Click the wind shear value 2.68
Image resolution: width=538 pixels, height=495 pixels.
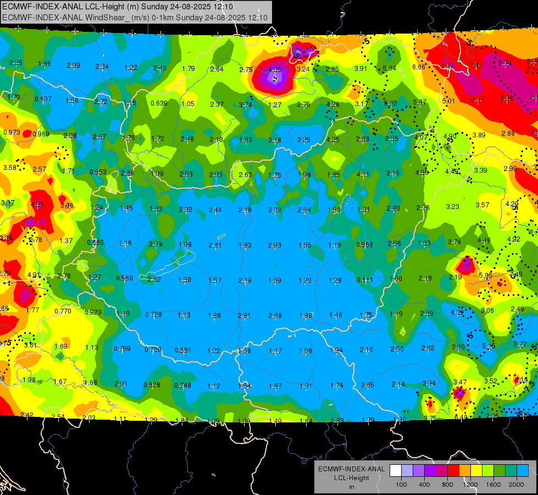pos(275,315)
